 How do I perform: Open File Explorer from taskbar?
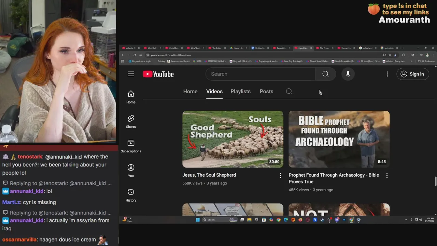249,220
